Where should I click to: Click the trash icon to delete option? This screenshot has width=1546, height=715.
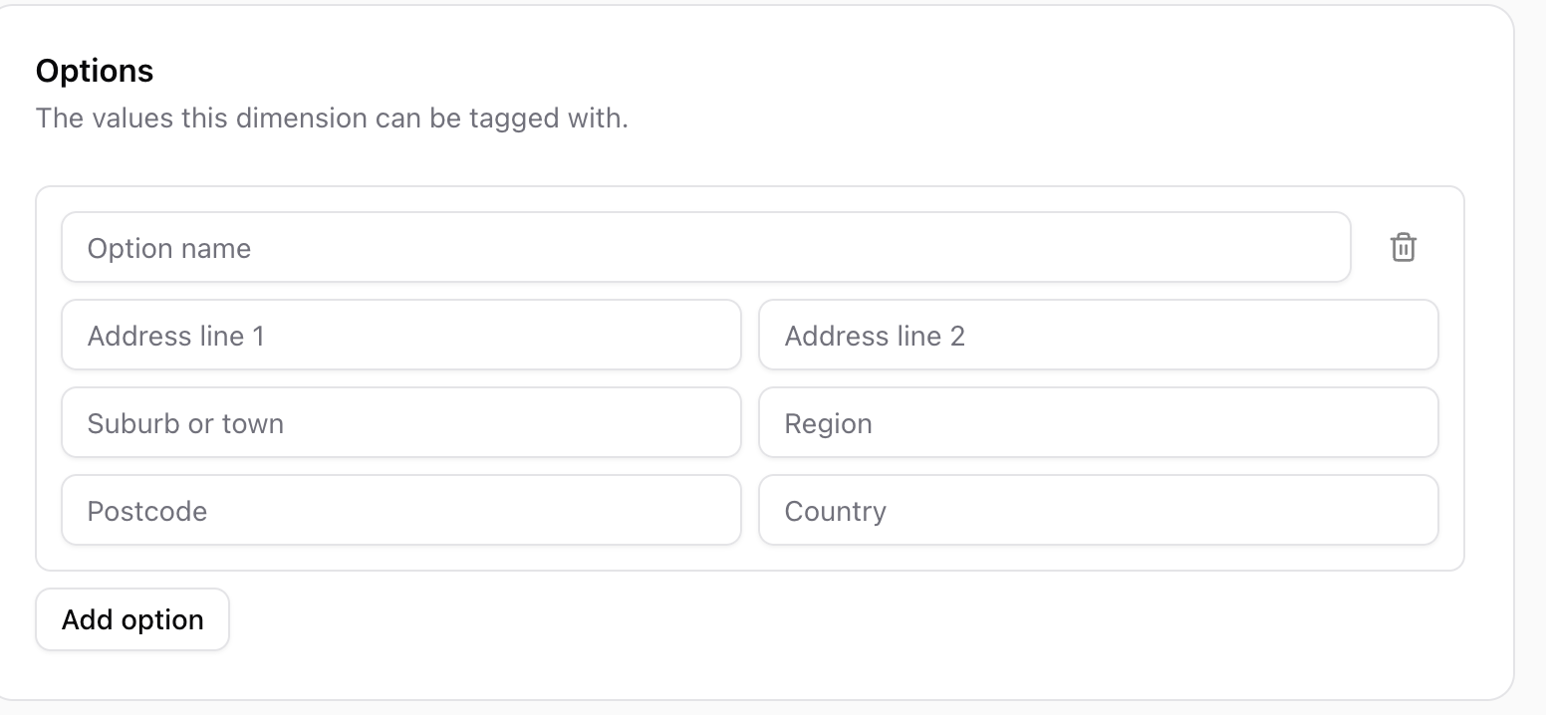click(x=1403, y=247)
